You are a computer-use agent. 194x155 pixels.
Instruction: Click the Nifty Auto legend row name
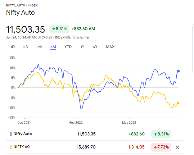(x=23, y=134)
